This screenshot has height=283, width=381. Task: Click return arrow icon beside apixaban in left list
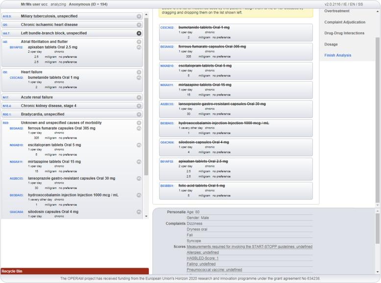139,47
